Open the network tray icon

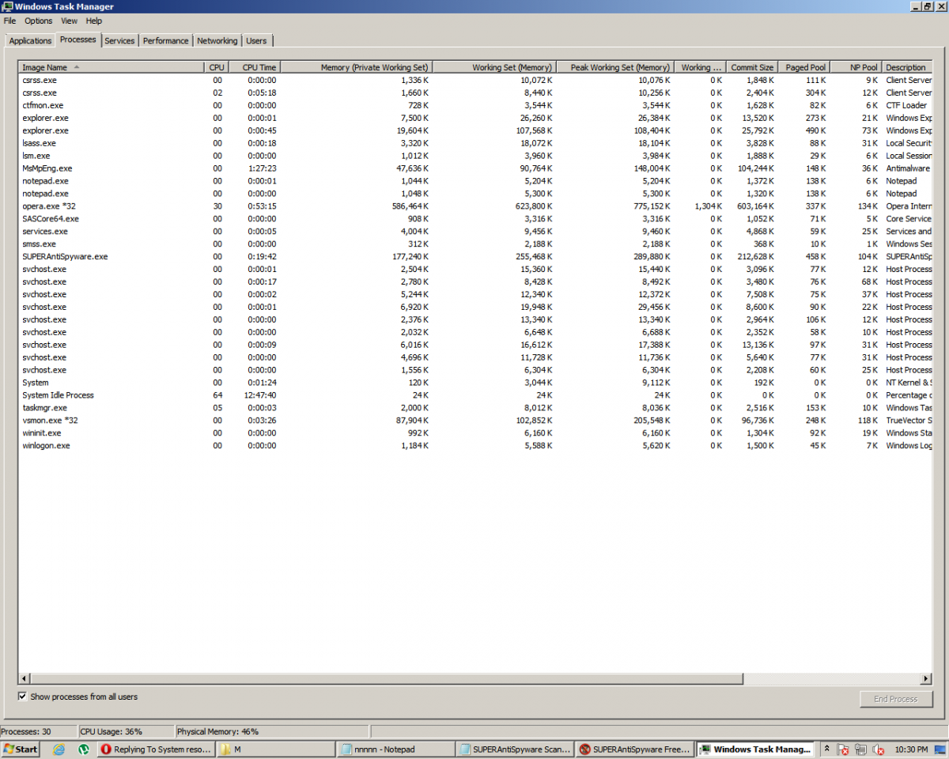[x=860, y=750]
